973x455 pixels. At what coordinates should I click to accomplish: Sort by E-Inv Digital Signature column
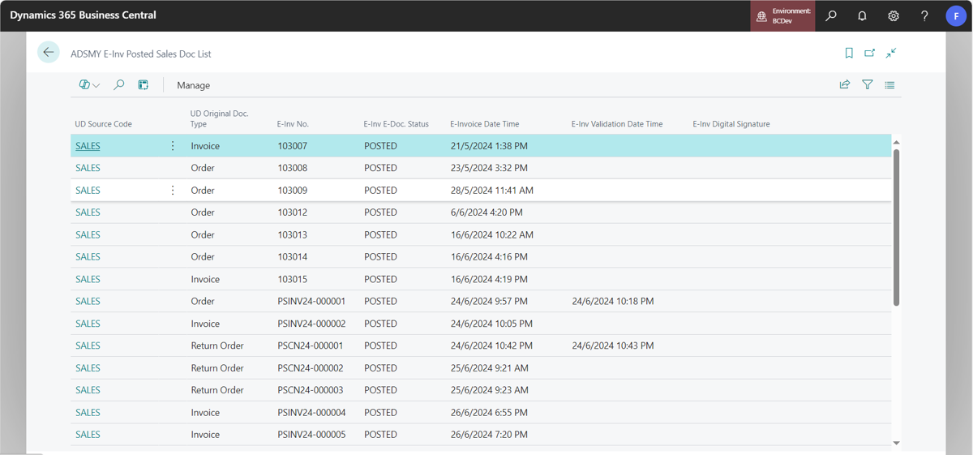731,124
